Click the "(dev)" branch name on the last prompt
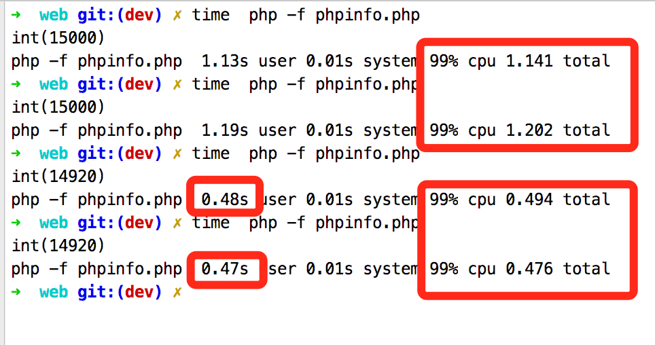The width and height of the screenshot is (655, 345). click(139, 292)
